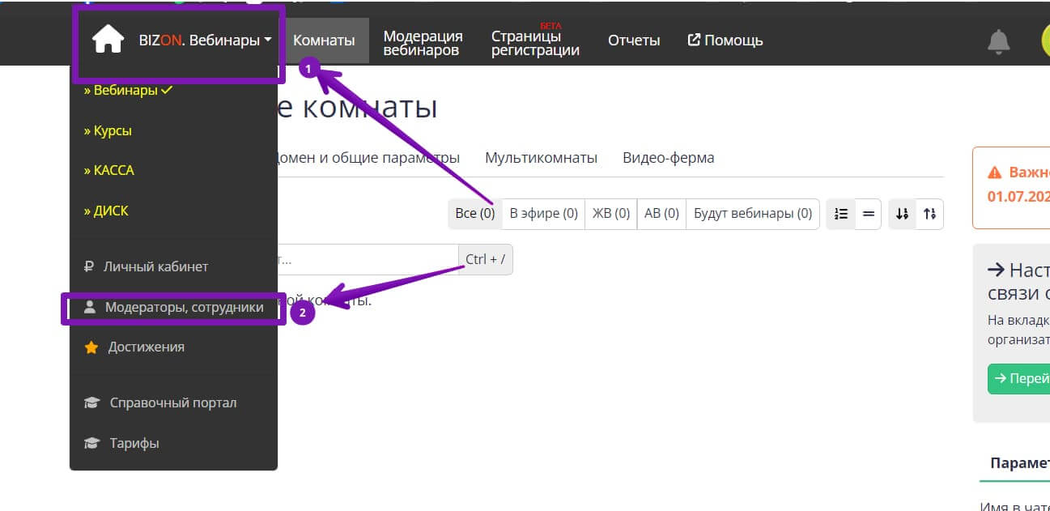Filter rooms by В эфире (0)
The image size is (1050, 511).
[544, 214]
